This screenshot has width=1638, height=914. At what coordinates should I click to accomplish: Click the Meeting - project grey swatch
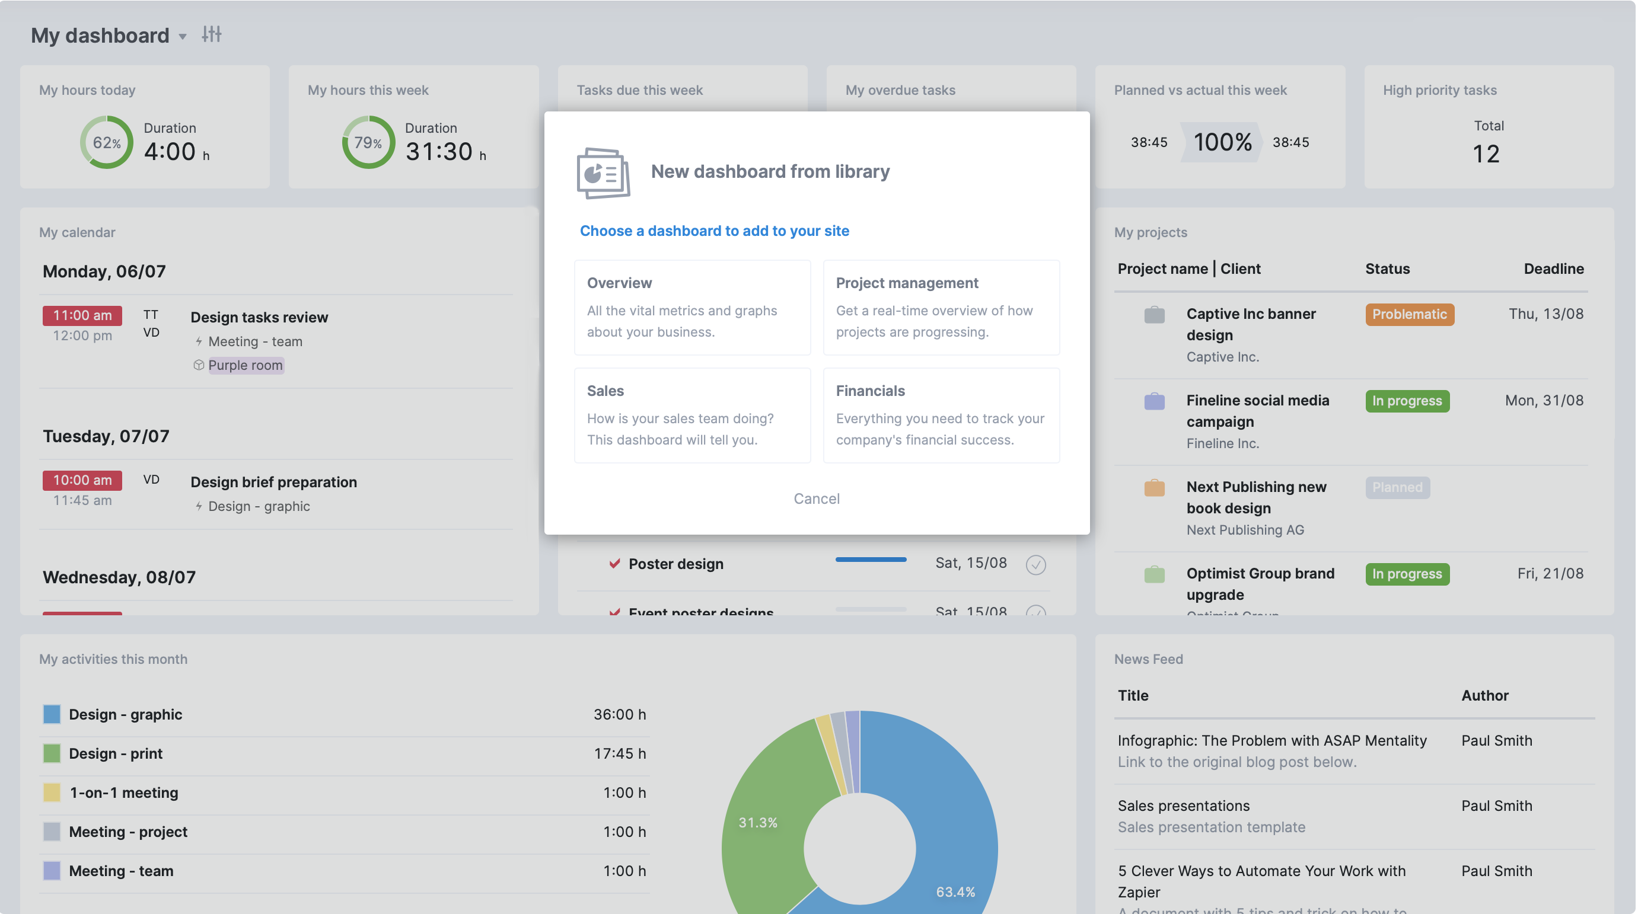tap(52, 832)
